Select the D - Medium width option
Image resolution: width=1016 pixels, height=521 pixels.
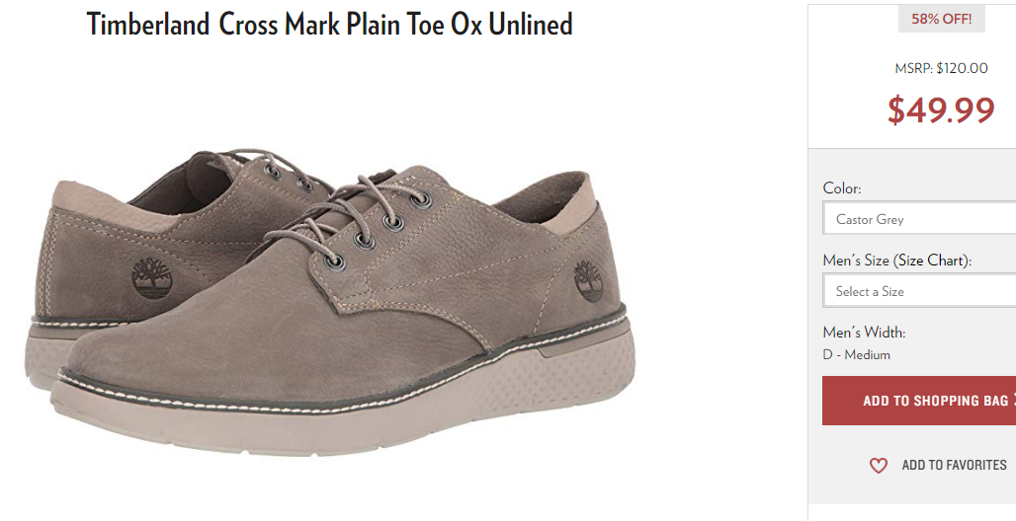point(856,354)
